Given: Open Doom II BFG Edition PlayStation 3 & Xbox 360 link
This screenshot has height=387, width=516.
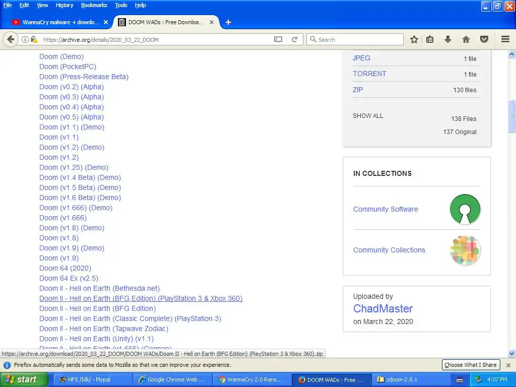Looking at the screenshot, I should (x=141, y=298).
